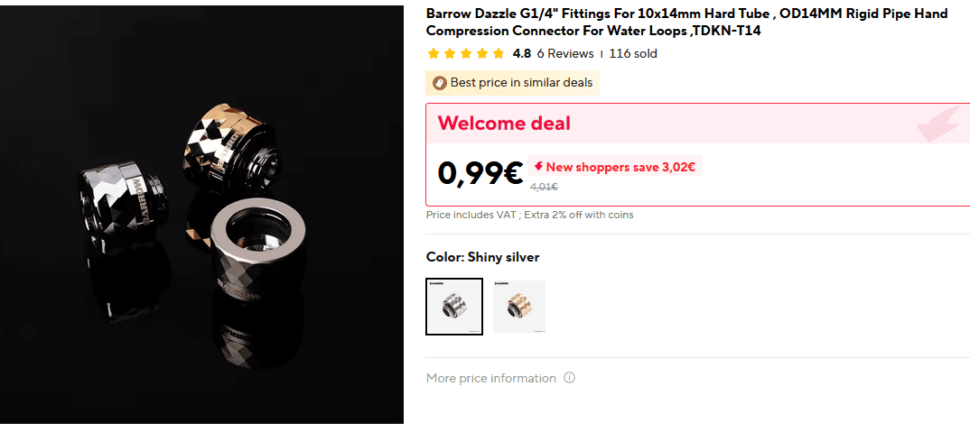Screen dimensions: 970x441
Task: Click the first yellow rating star
Action: (434, 53)
